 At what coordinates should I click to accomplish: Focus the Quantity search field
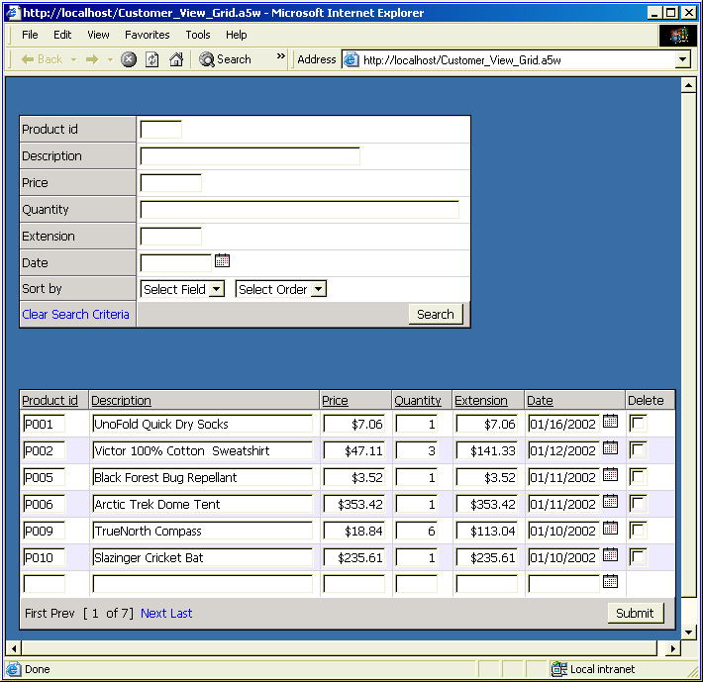[299, 210]
